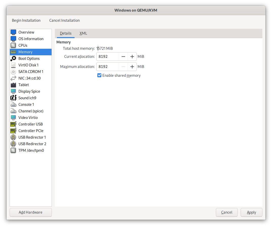Screen dimensions: 272x227
Task: Switch to the XML tab
Action: [x=83, y=33]
